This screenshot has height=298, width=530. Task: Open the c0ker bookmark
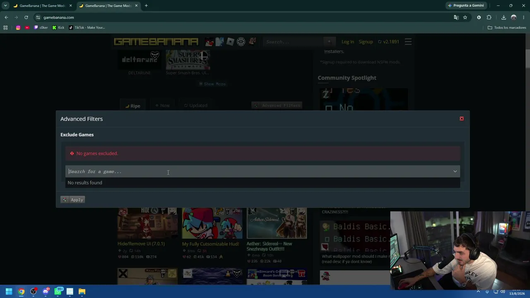click(x=41, y=28)
